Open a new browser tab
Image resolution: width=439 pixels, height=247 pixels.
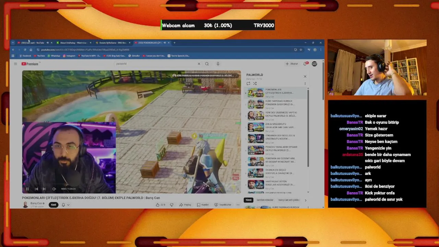coord(175,43)
